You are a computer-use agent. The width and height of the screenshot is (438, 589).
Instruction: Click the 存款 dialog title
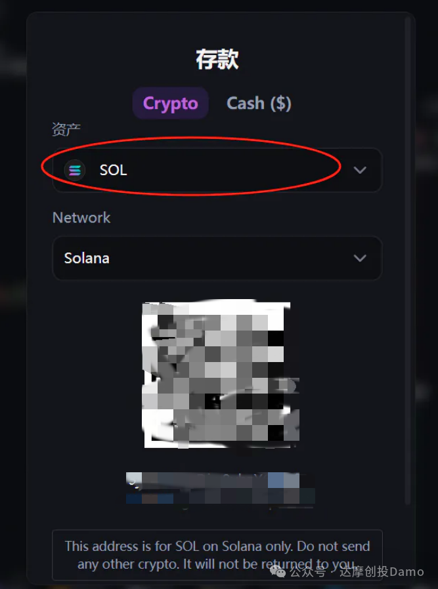[217, 59]
